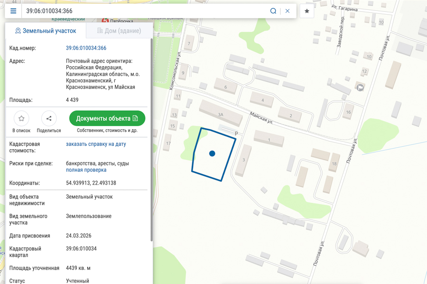Click the Ул. Гагарина street label
Screen dimensions: 427x284
click(x=344, y=8)
